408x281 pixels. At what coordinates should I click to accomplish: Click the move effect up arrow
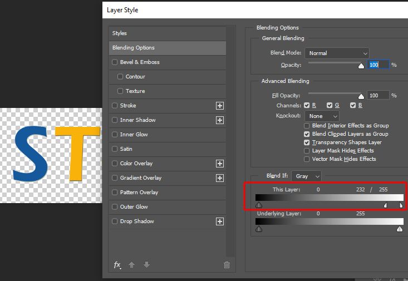pos(132,265)
